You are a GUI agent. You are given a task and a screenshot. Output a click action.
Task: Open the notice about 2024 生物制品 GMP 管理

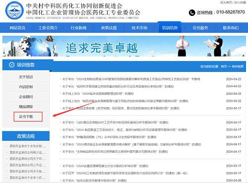tap(131, 79)
